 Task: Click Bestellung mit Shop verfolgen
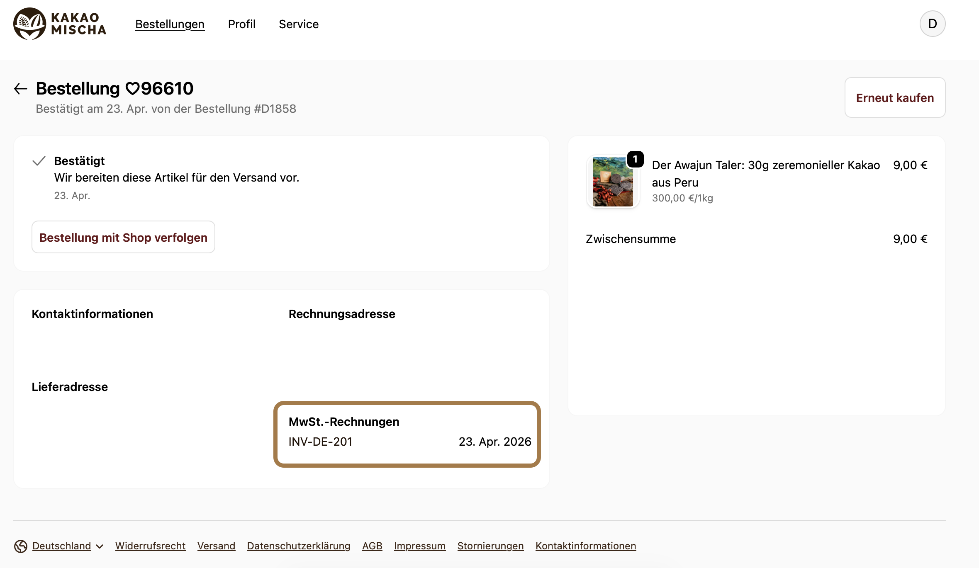[x=123, y=237]
